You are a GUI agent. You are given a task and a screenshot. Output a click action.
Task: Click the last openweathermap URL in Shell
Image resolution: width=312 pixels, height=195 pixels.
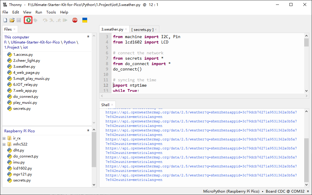coord(201,178)
